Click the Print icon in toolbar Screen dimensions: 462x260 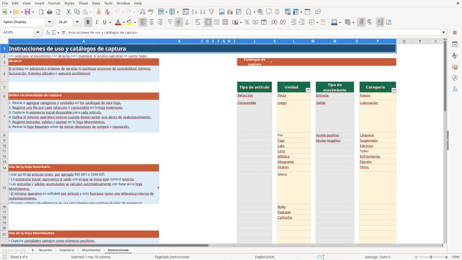pos(50,12)
